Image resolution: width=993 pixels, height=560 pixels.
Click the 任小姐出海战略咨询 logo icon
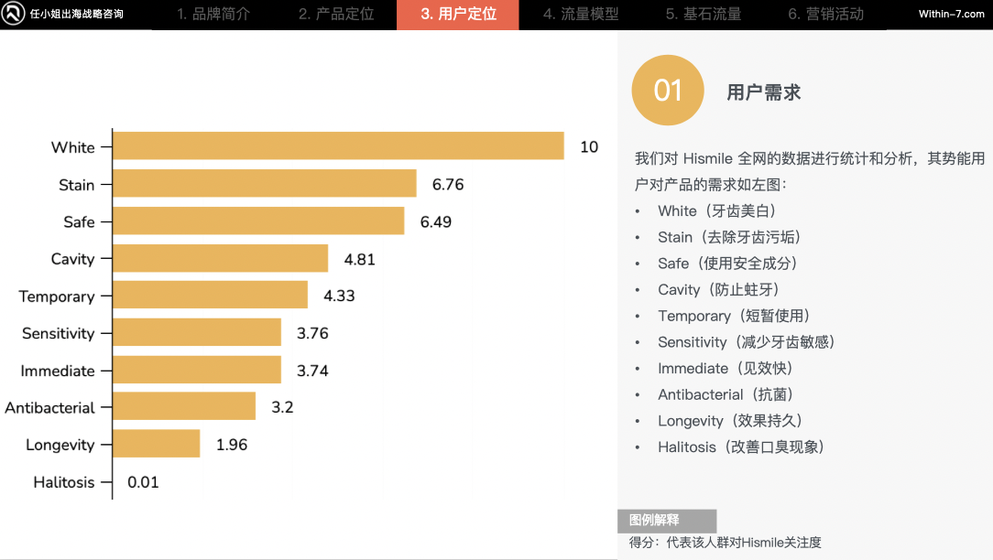[x=12, y=14]
